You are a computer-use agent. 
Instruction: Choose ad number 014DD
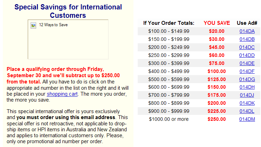click(247, 55)
